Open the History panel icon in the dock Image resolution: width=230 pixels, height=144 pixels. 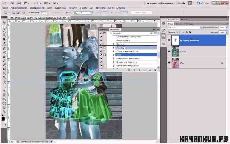(x=164, y=31)
